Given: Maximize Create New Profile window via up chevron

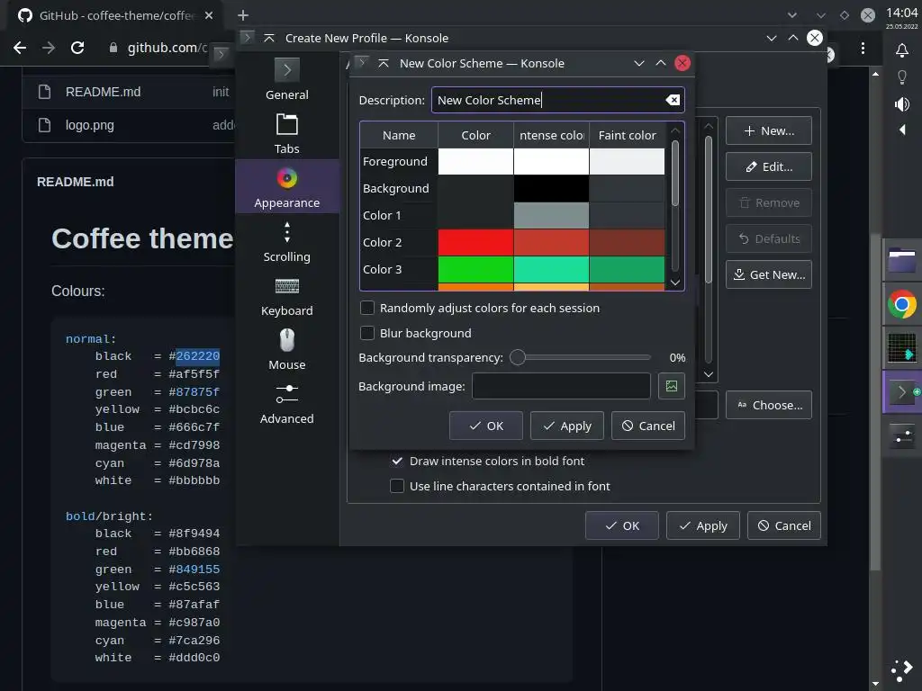Looking at the screenshot, I should (x=792, y=38).
